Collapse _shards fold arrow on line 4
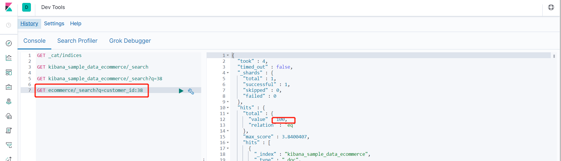 (x=228, y=73)
